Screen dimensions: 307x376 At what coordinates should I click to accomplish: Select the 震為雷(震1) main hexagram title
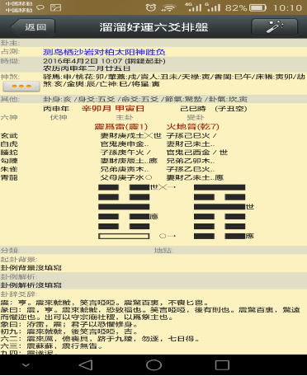tap(121, 127)
